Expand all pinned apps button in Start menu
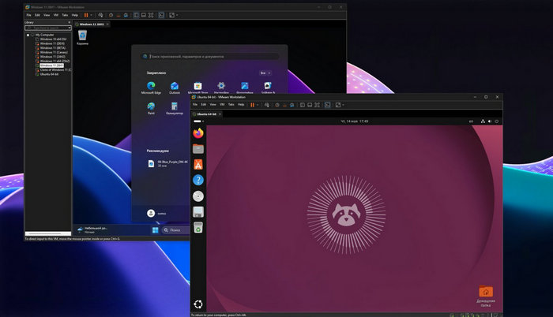This screenshot has height=317, width=553. point(265,73)
